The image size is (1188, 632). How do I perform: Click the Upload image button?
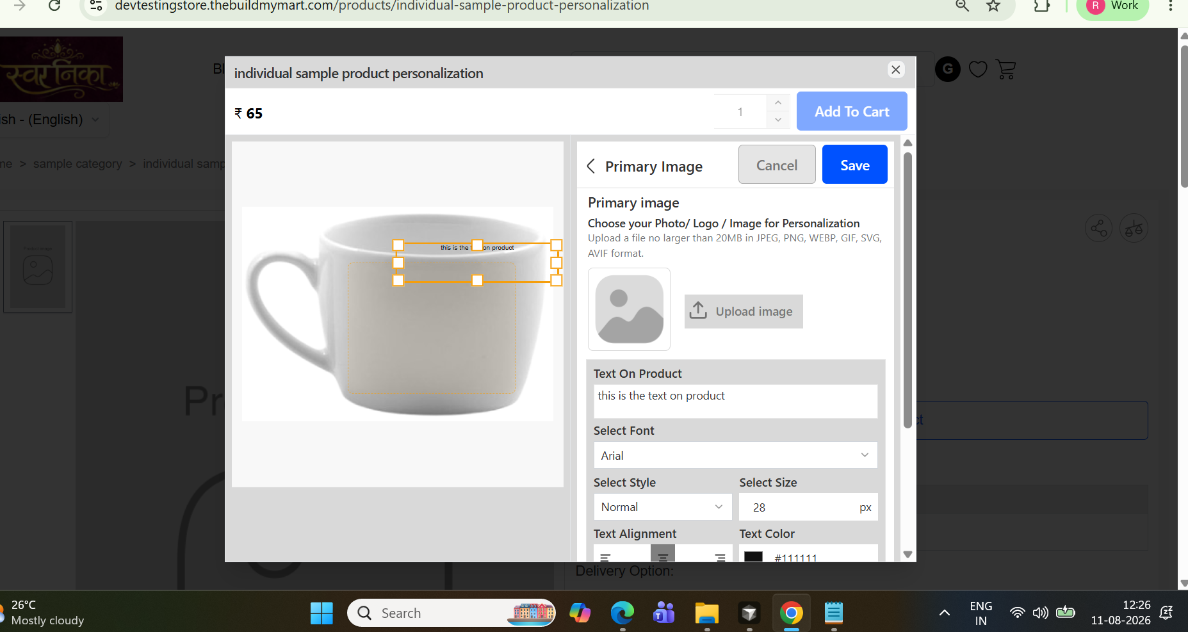tap(744, 311)
